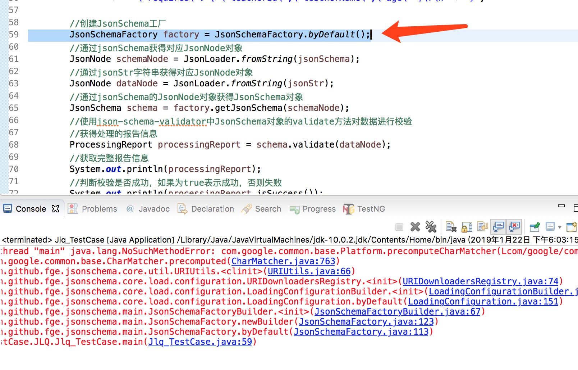The width and height of the screenshot is (578, 370).
Task: Click the disabled Terminate stop button
Action: (399, 227)
